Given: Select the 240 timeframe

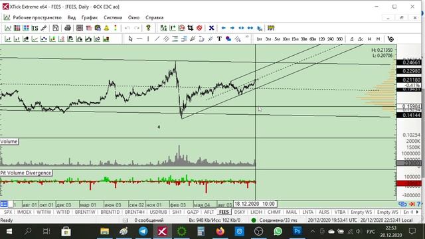Looking at the screenshot, I should (x=331, y=39).
